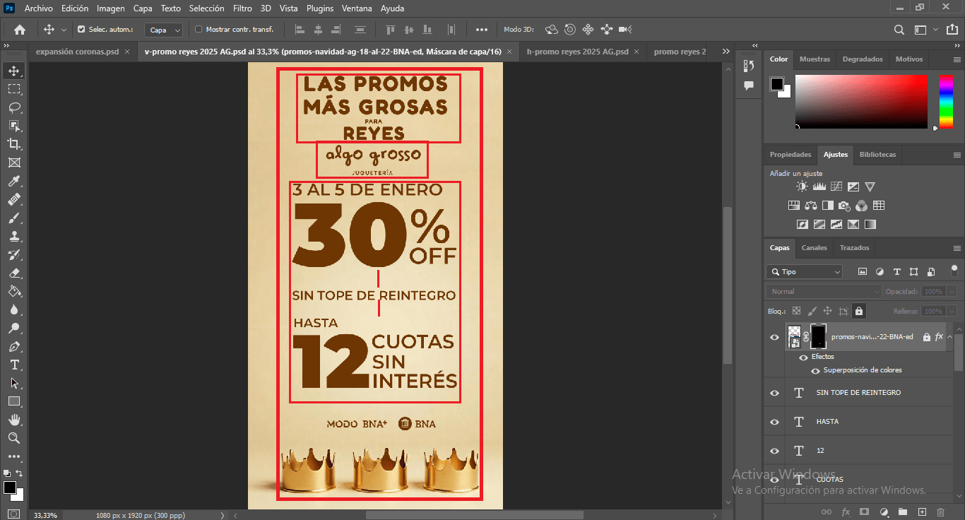Open the Opacidad percentage dropdown

click(x=953, y=291)
